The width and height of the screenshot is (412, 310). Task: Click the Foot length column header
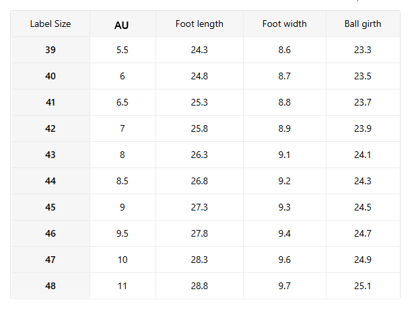(x=199, y=24)
